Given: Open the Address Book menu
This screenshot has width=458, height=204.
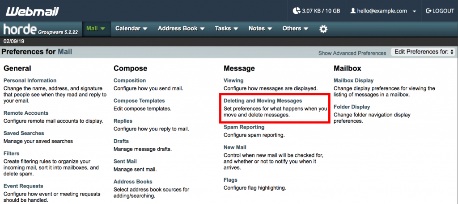Looking at the screenshot, I should (x=181, y=29).
